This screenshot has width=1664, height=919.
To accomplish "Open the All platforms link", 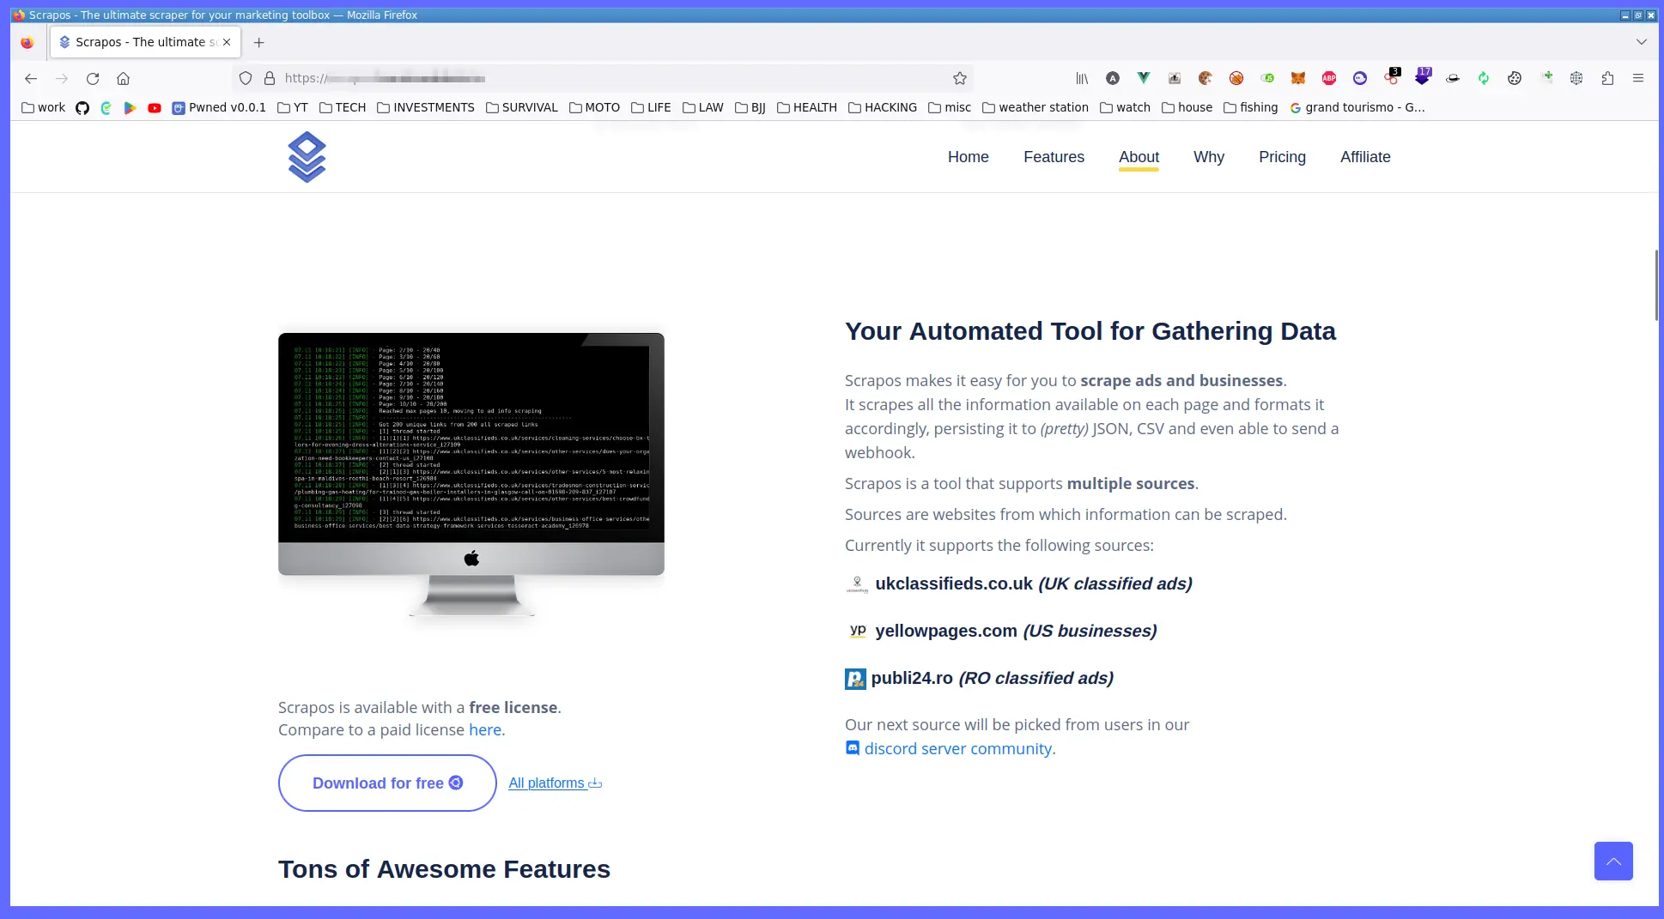I will point(556,783).
